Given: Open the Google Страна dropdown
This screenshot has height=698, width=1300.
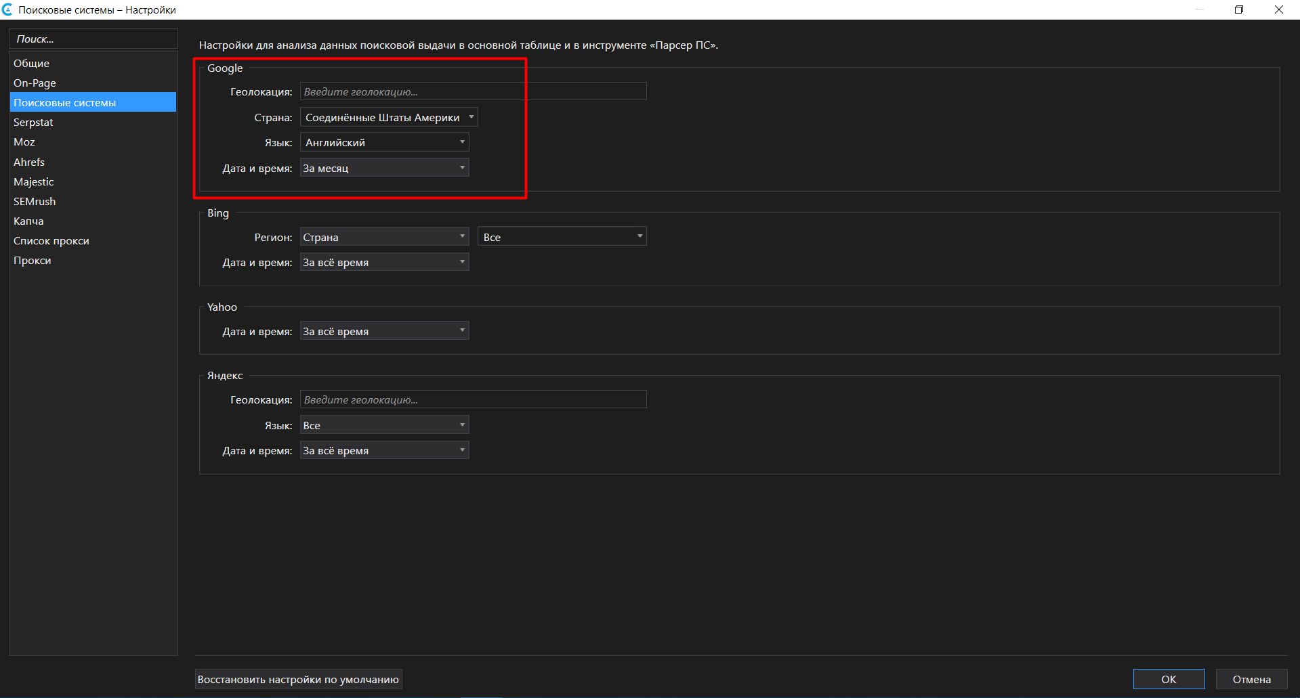Looking at the screenshot, I should (389, 117).
